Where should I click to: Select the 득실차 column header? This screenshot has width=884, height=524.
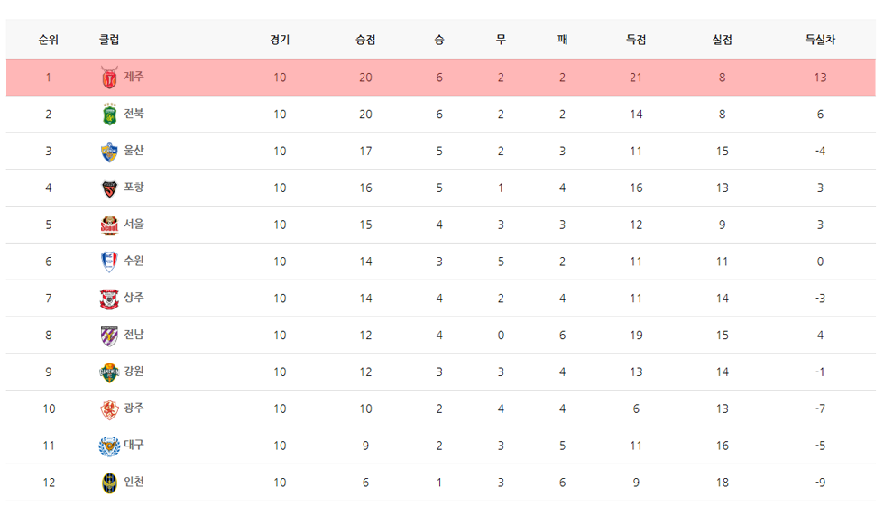[820, 40]
